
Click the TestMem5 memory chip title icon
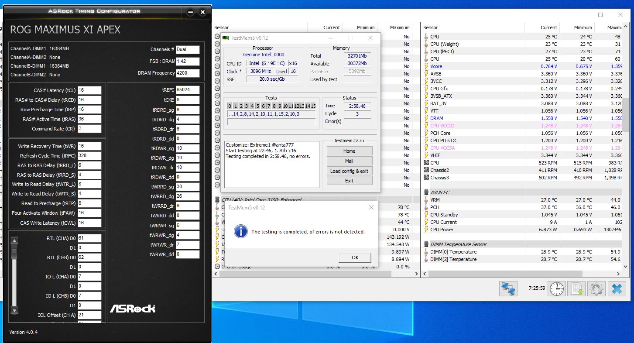(225, 38)
